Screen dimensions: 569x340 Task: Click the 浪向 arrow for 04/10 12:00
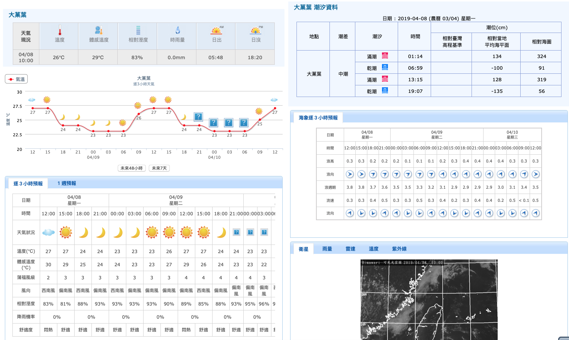click(536, 174)
